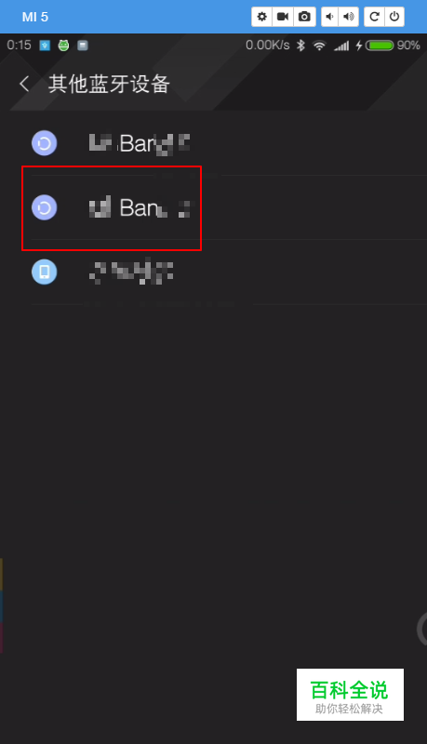Click the green battery indicator
Viewport: 427px width, 744px height.
click(x=380, y=46)
